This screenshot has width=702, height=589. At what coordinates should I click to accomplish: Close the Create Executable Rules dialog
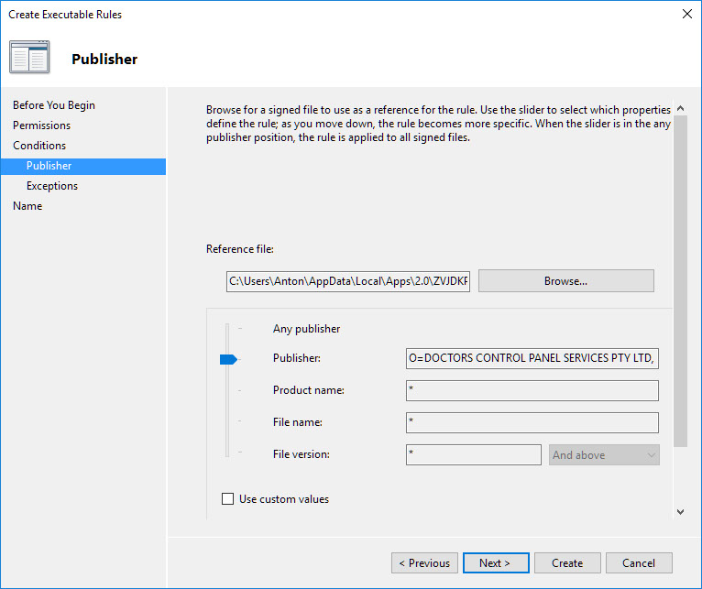click(x=686, y=14)
